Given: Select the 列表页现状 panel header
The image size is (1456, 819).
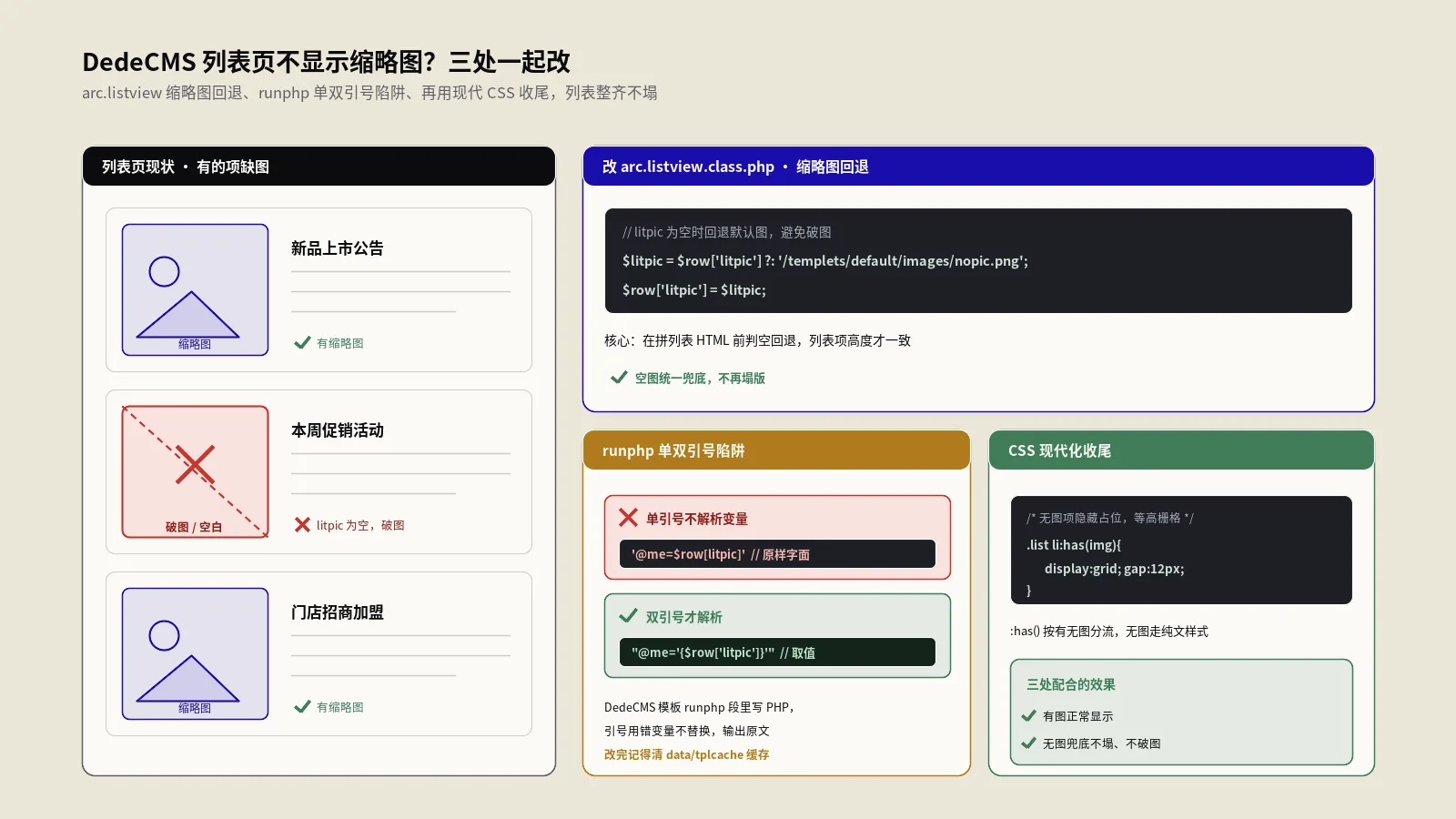Looking at the screenshot, I should [318, 167].
